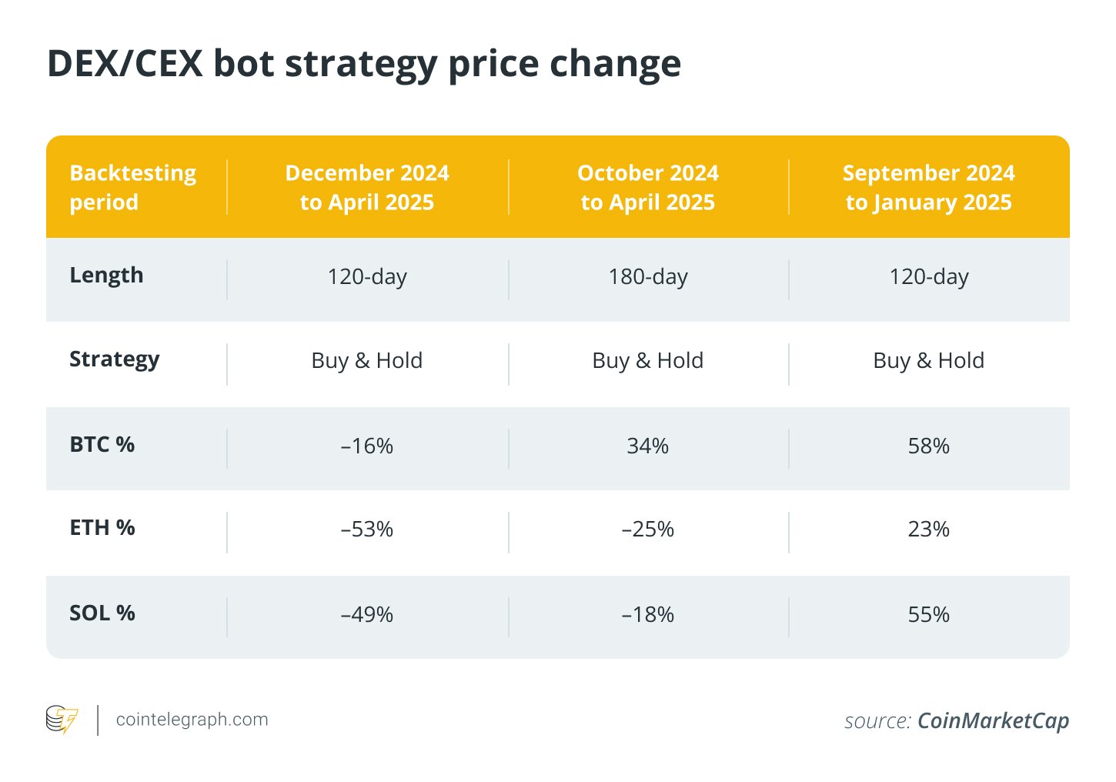Click the SOL % row label
Viewport: 1116px width, 782px height.
click(102, 613)
